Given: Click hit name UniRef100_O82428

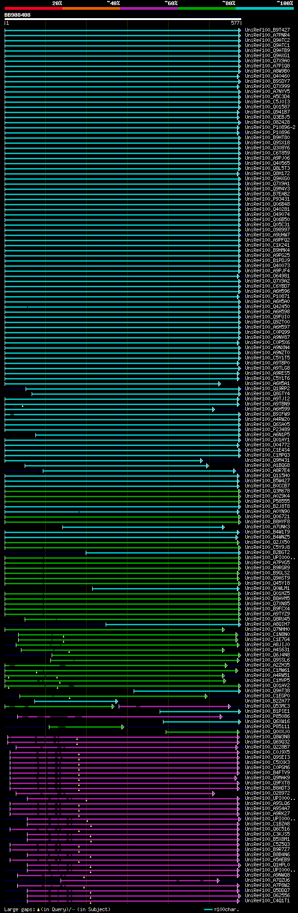Looking at the screenshot, I should [x=267, y=122].
